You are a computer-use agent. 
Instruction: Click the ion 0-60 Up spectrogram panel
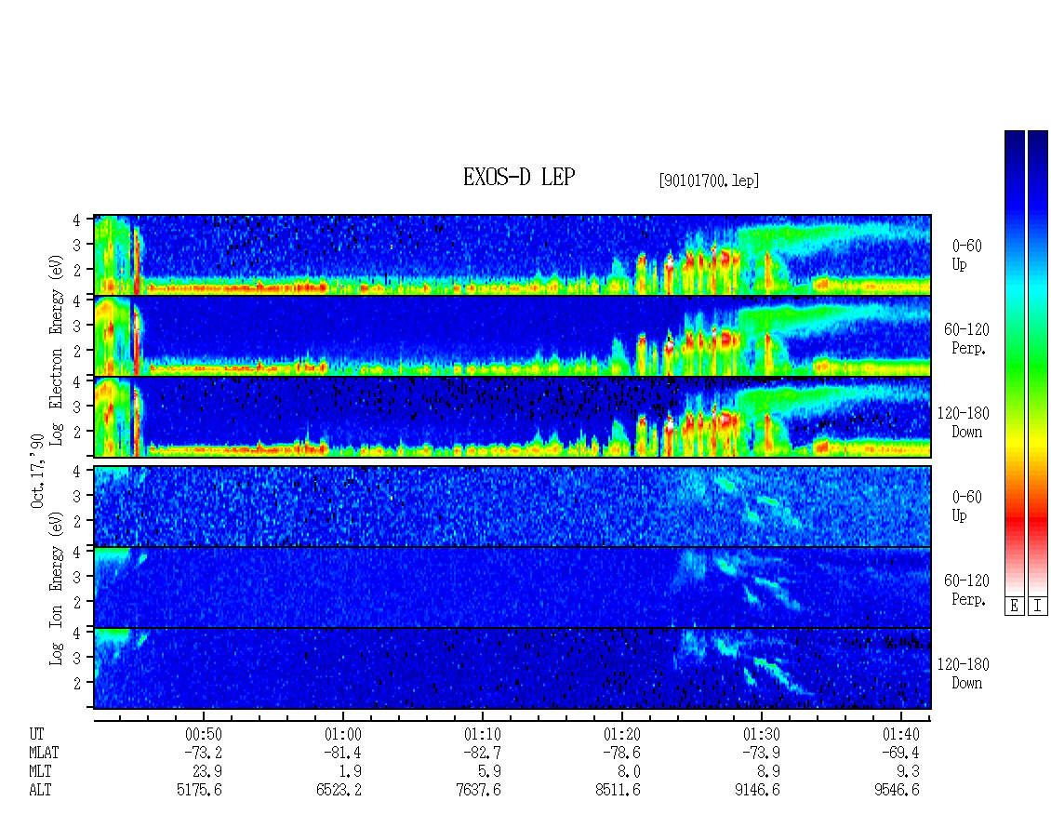pos(512,506)
